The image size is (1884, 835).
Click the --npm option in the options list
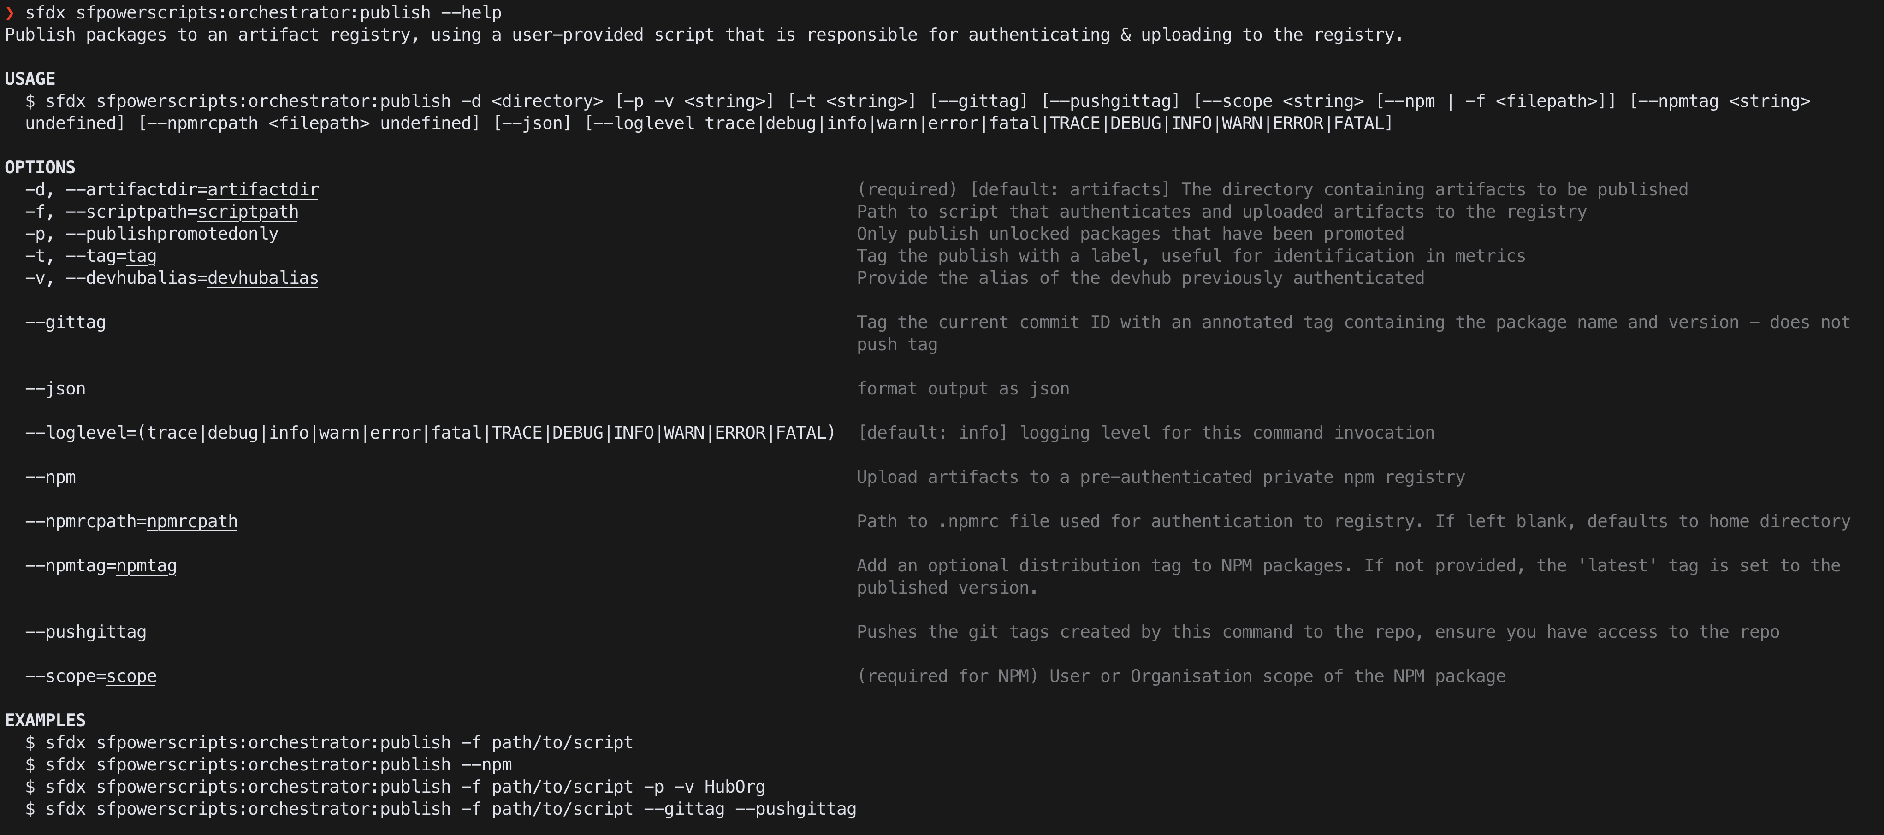click(50, 477)
